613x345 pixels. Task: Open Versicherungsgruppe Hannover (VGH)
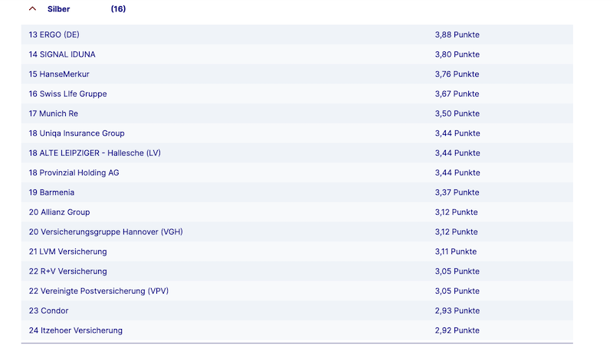106,232
